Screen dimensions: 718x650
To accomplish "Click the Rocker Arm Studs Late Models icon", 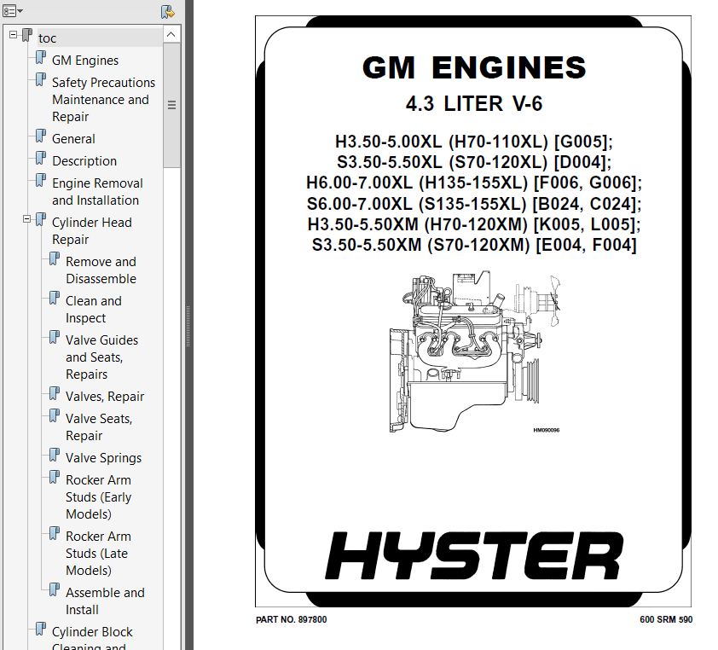I will [55, 533].
